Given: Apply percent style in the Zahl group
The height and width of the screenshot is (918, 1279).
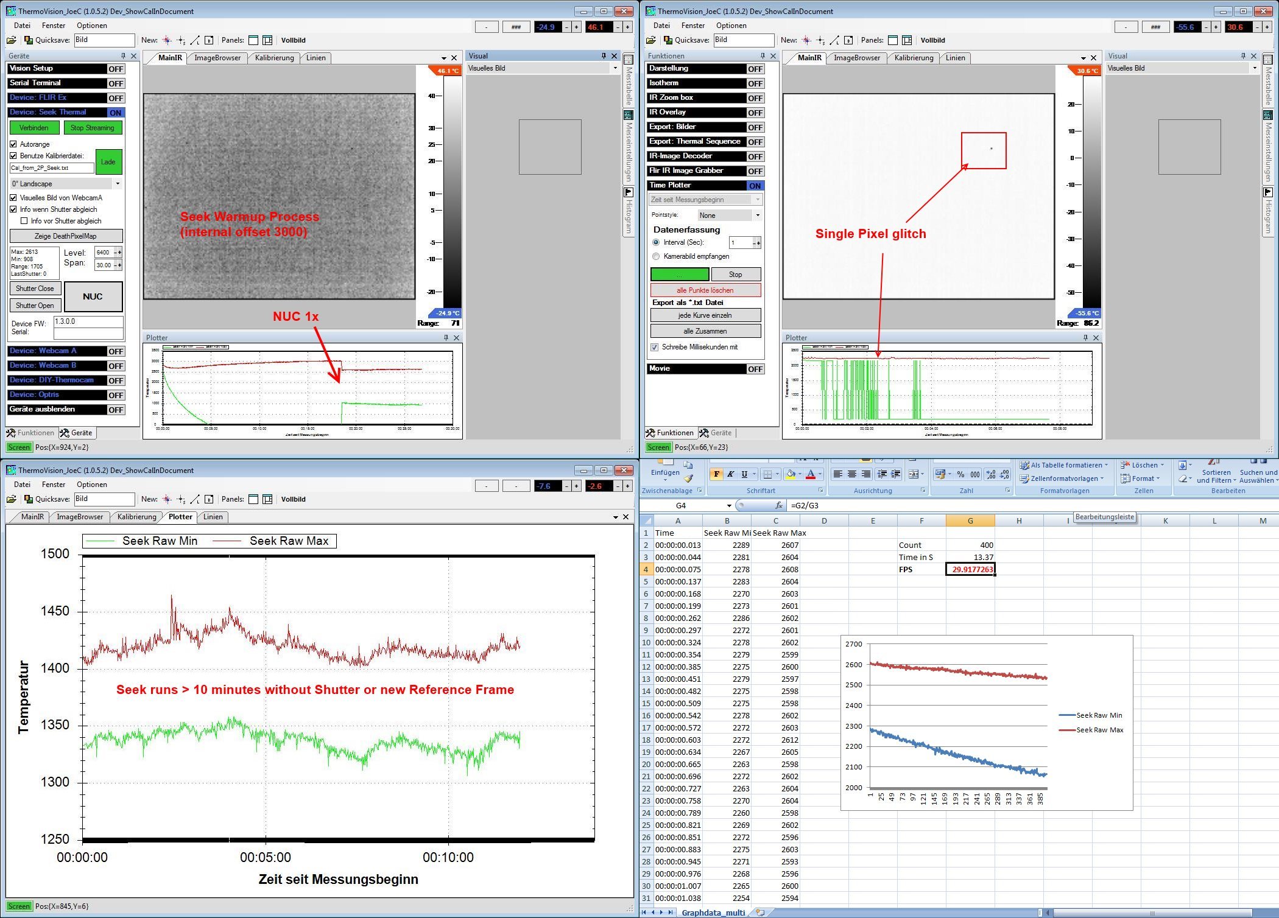Looking at the screenshot, I should [x=960, y=474].
